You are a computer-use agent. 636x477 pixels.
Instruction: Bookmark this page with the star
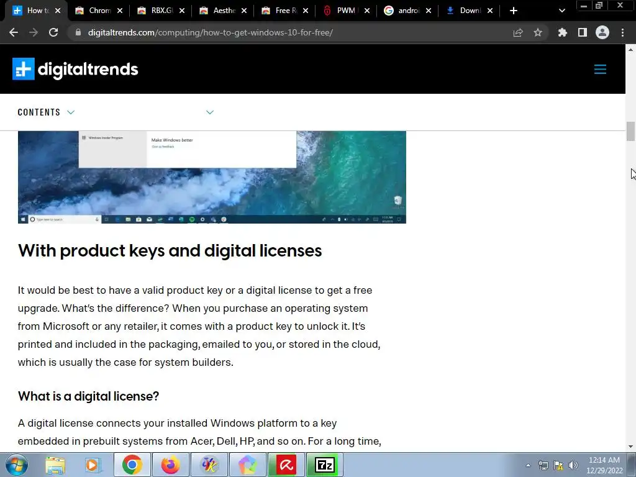[x=538, y=32]
